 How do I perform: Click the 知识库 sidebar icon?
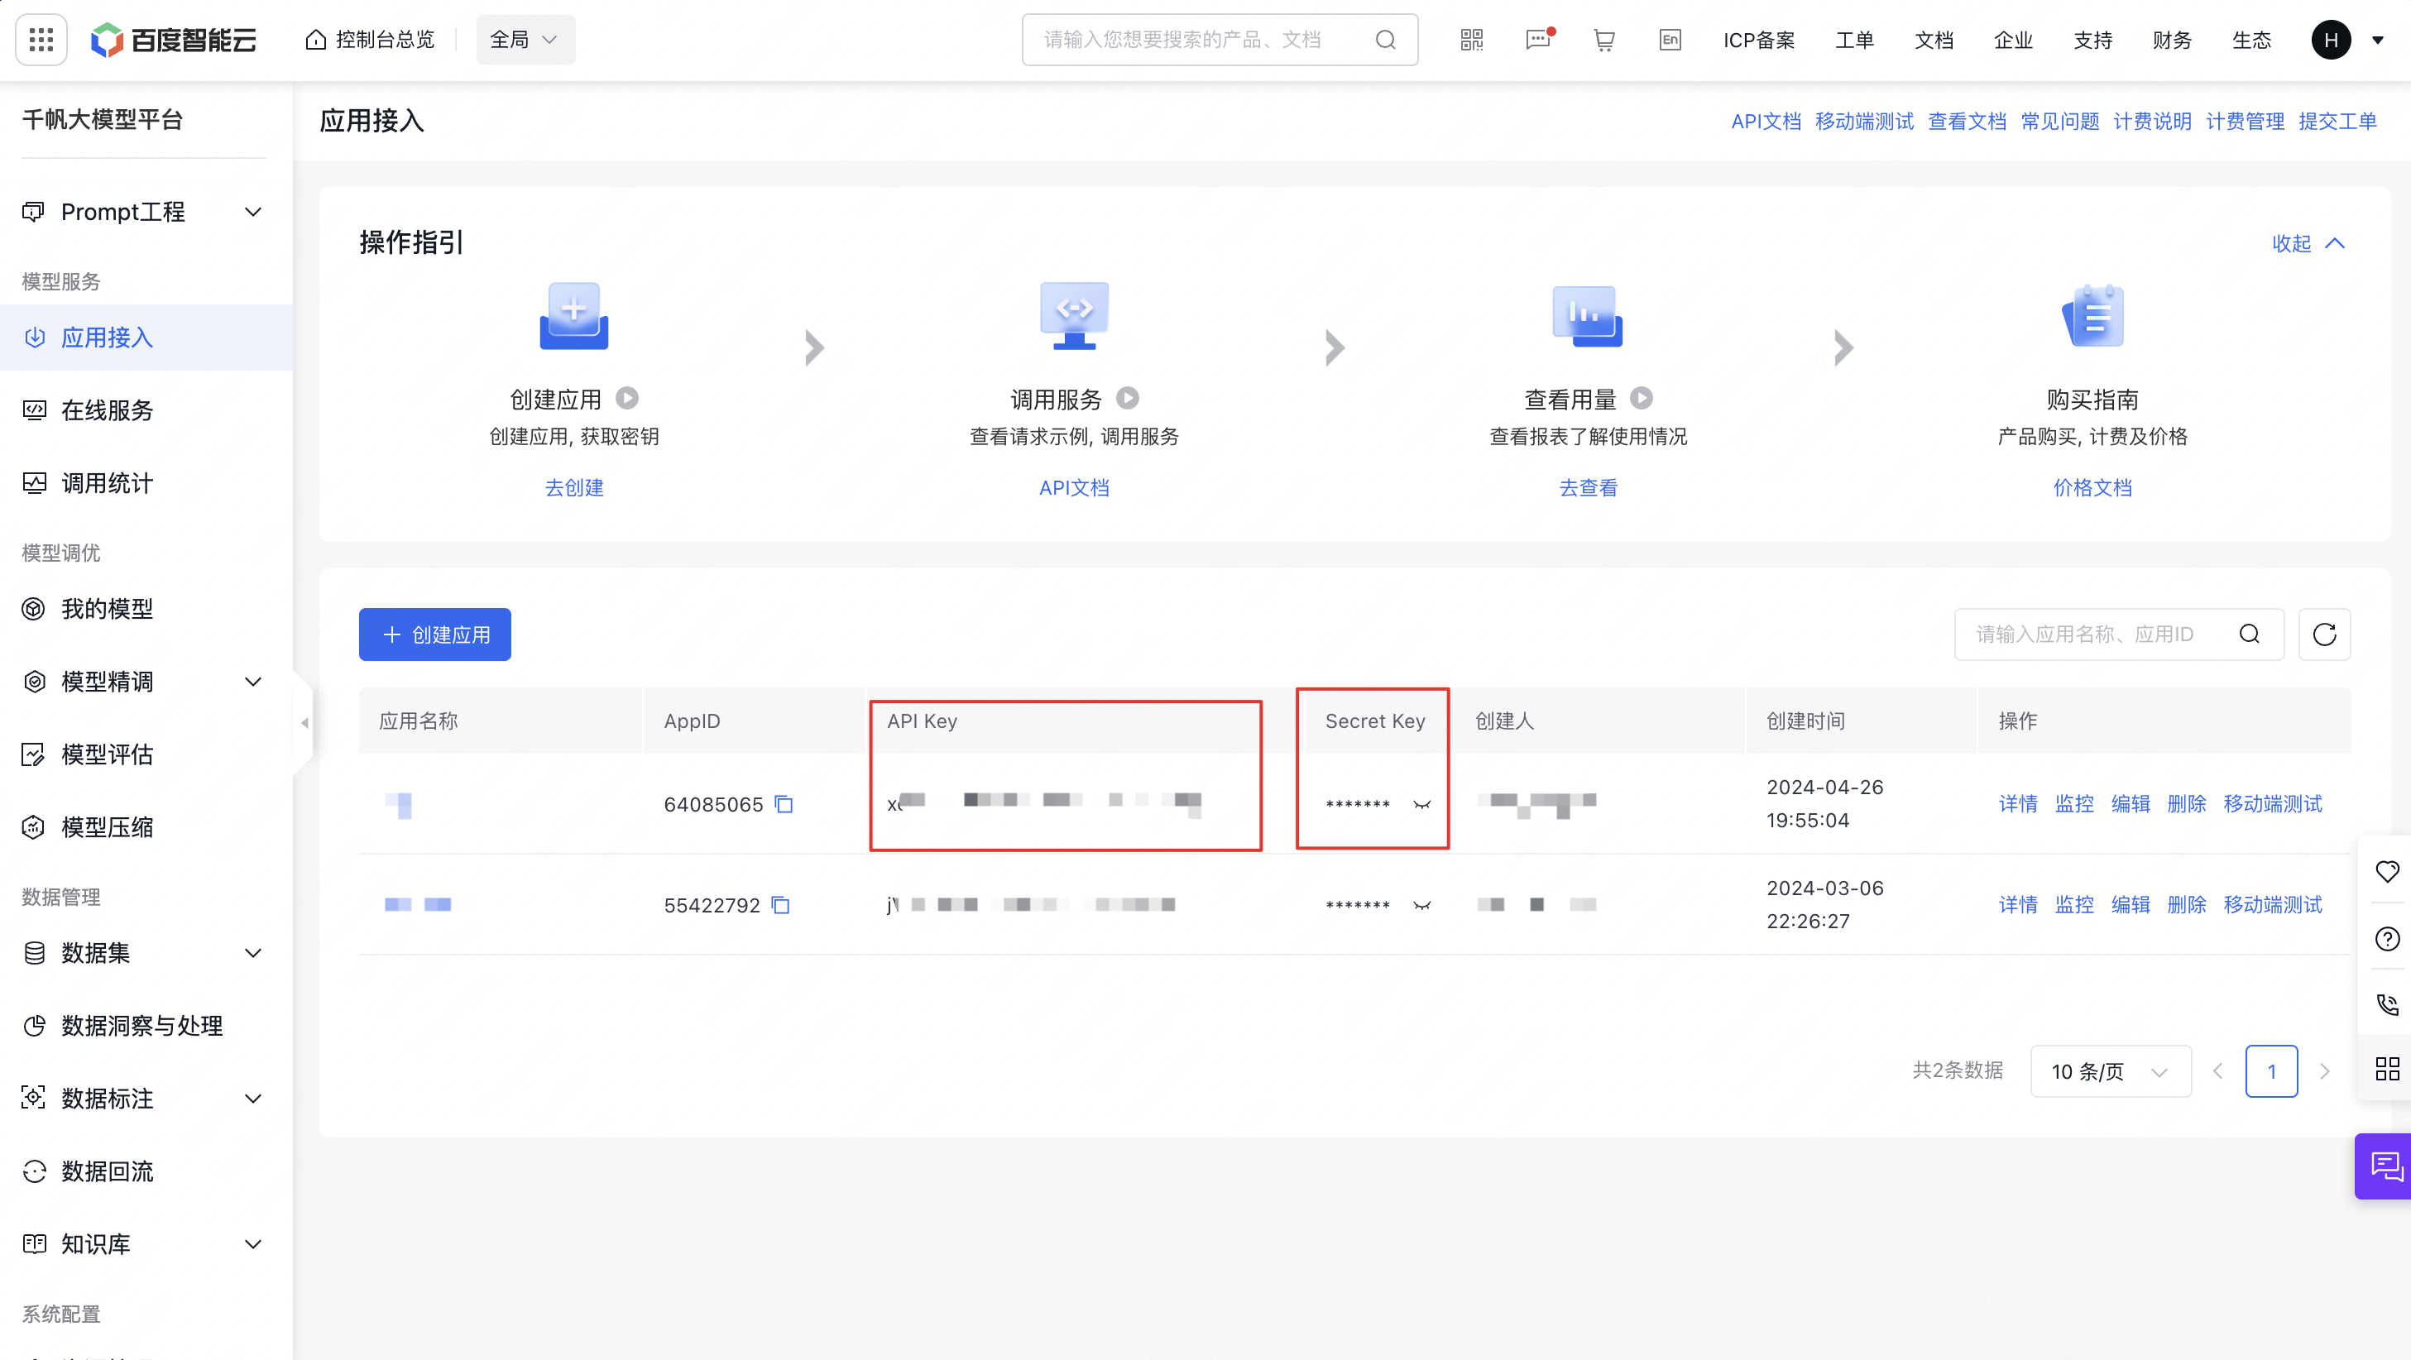point(33,1244)
